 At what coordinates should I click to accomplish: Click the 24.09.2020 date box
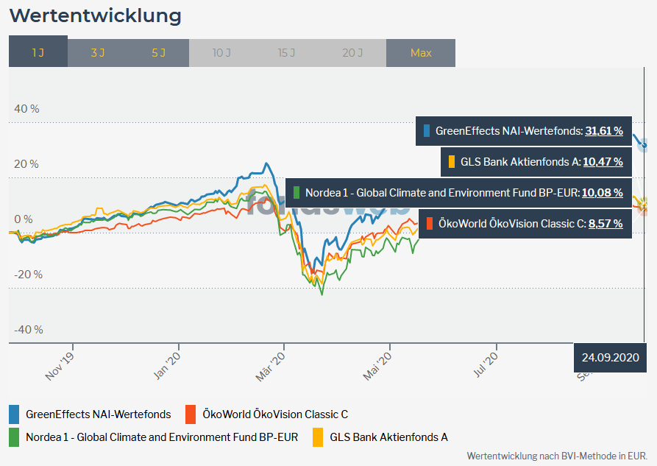610,357
